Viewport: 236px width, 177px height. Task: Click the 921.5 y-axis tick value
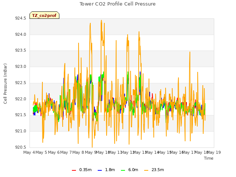(x=21, y=115)
